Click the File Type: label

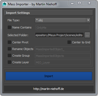(14, 20)
